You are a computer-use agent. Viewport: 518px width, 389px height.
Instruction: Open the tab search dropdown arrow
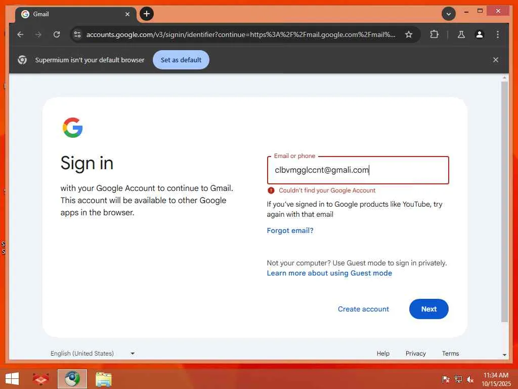[448, 14]
